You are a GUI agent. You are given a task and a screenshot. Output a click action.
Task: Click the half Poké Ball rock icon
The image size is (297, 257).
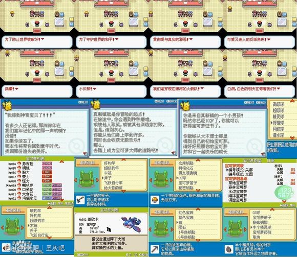[229, 249]
